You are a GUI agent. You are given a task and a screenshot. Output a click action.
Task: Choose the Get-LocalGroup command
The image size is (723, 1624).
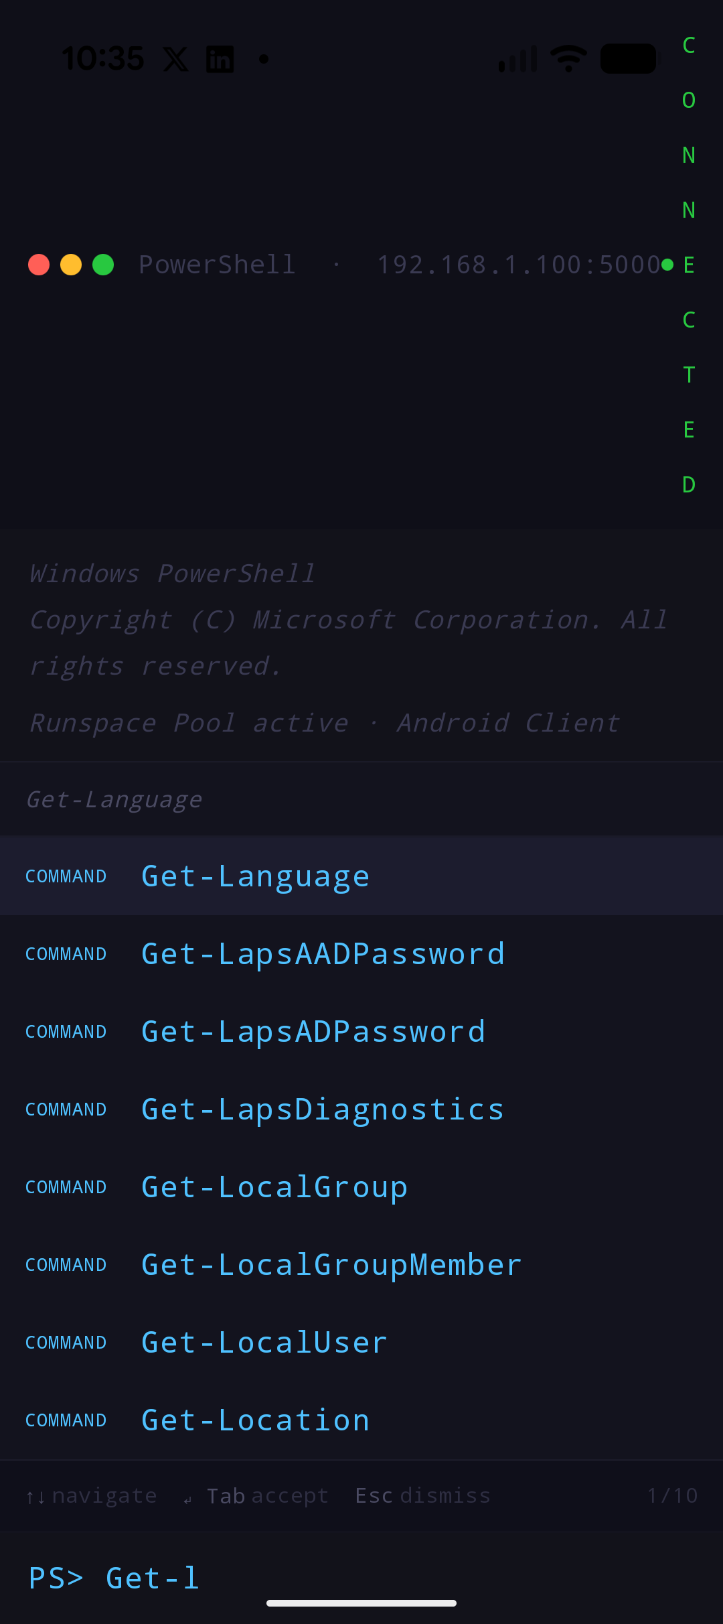point(274,1187)
